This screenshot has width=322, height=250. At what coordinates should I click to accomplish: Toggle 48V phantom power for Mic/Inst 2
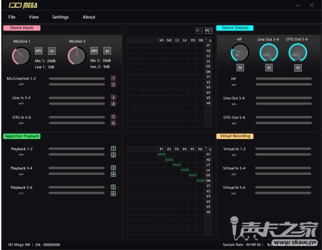(94, 51)
